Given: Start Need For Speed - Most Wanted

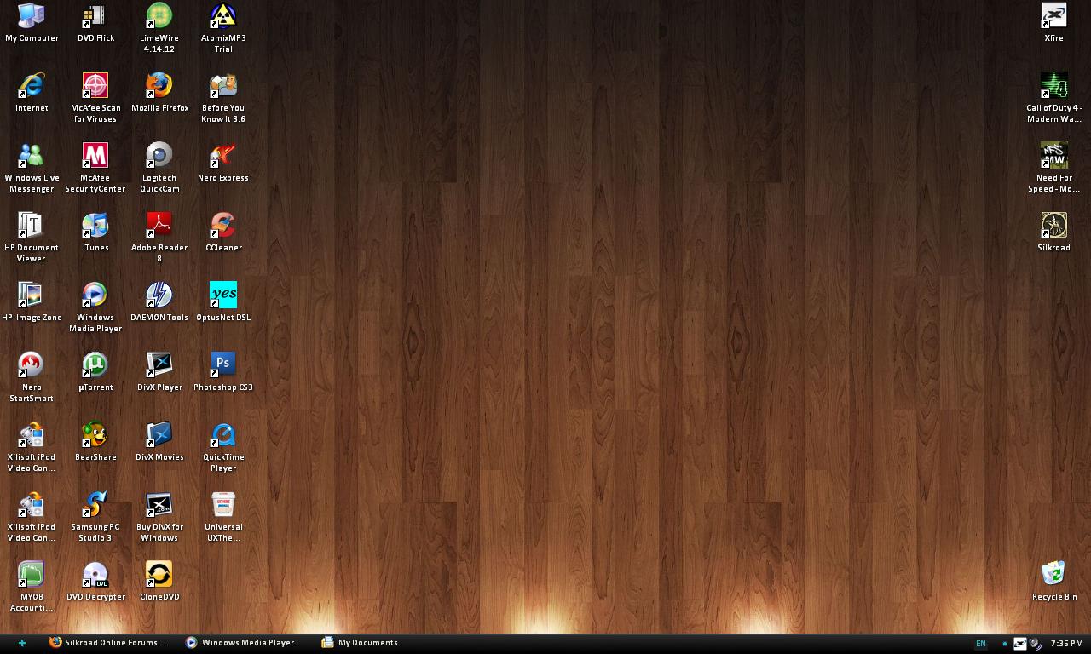Looking at the screenshot, I should (1053, 154).
